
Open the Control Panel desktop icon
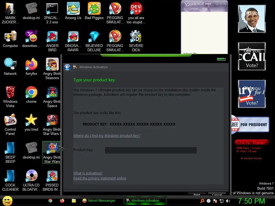tap(10, 124)
